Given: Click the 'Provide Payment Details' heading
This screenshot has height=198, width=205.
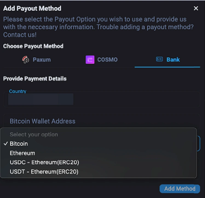Looking at the screenshot, I should tap(35, 79).
